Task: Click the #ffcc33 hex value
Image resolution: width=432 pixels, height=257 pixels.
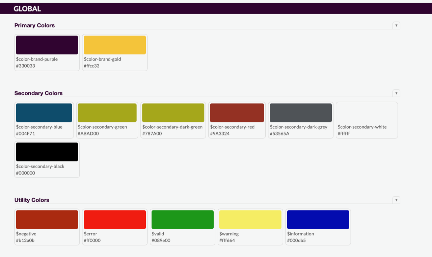Action: tap(91, 66)
